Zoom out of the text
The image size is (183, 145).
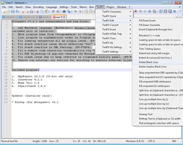(80, 12)
